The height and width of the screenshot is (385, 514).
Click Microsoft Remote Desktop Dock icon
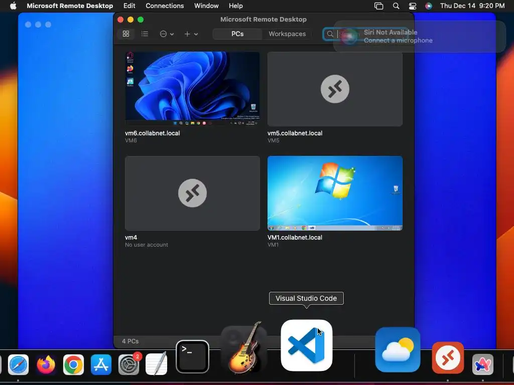tap(448, 357)
